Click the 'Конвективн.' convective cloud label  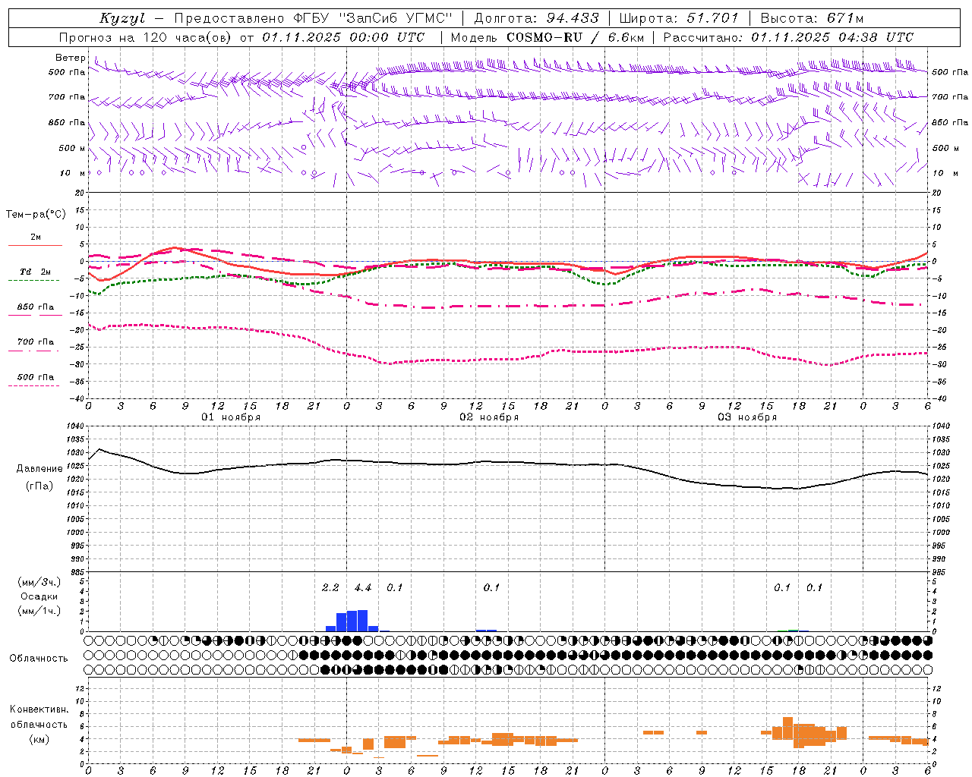pos(39,709)
